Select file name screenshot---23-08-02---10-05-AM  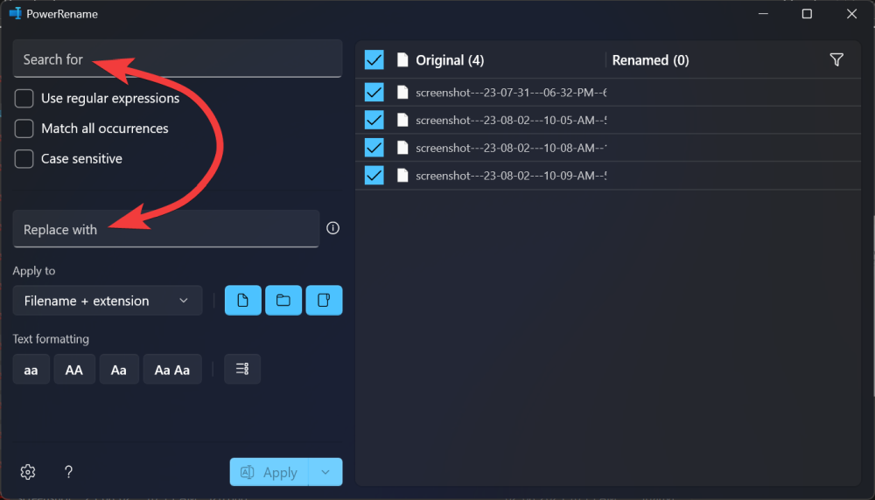511,121
